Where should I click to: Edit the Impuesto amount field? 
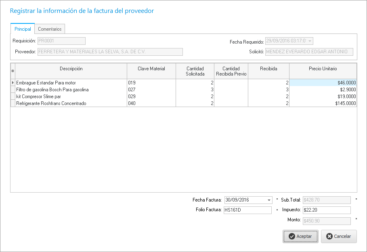tap(326, 210)
